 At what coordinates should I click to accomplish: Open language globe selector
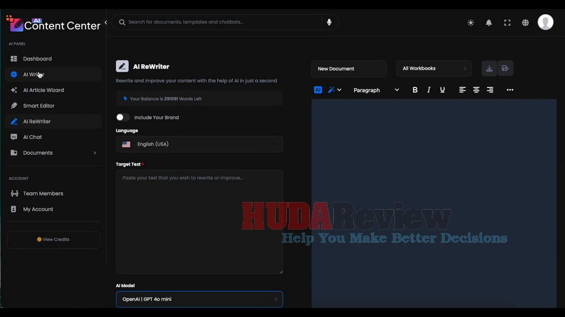(x=525, y=23)
